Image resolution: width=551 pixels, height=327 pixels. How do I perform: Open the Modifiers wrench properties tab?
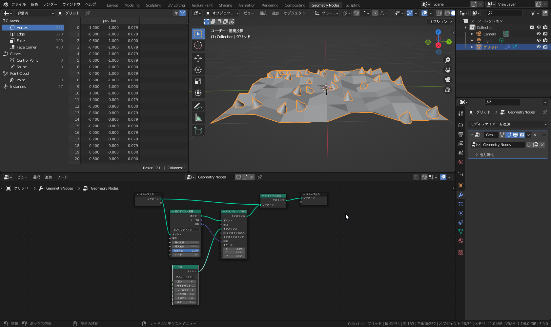461,195
